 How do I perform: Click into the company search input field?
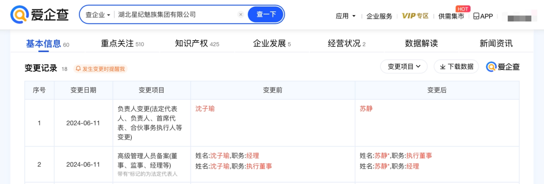(x=174, y=14)
